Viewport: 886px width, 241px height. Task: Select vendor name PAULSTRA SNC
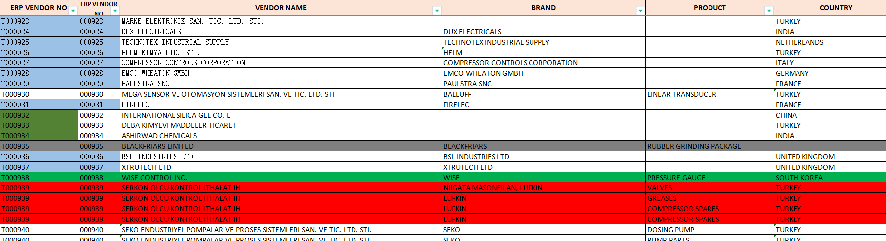tap(281, 84)
